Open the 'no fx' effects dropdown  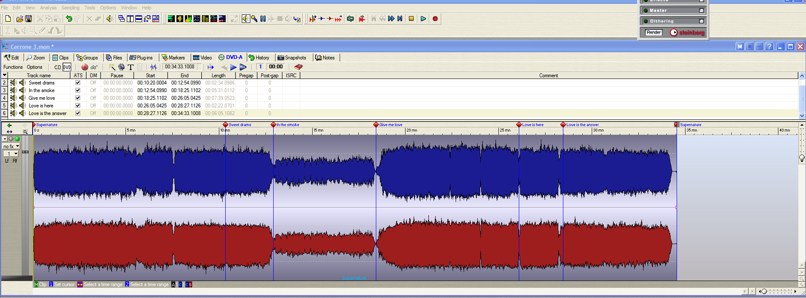tap(11, 146)
